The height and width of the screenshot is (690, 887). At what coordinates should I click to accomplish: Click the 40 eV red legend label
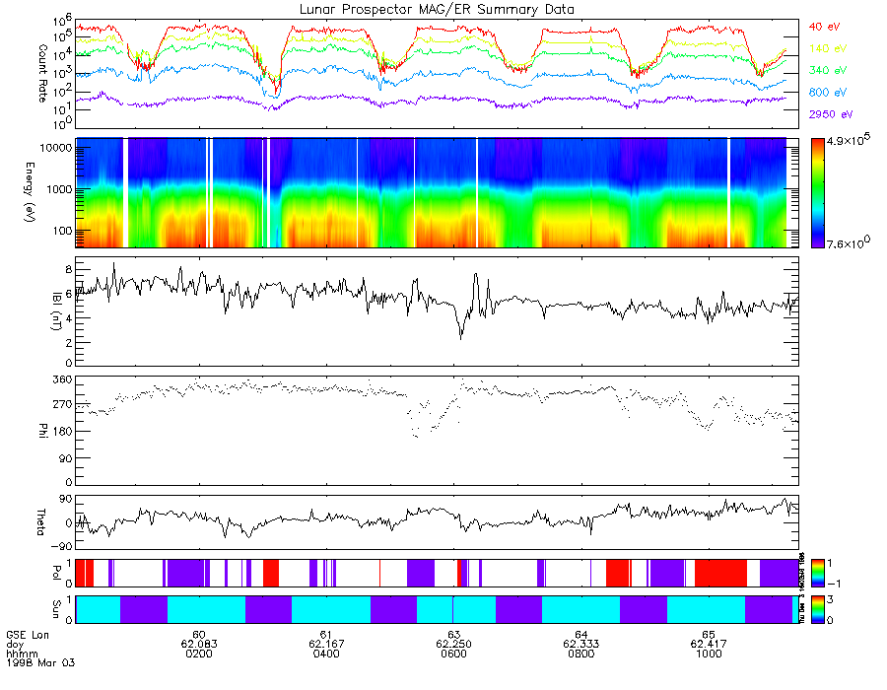pyautogui.click(x=824, y=27)
